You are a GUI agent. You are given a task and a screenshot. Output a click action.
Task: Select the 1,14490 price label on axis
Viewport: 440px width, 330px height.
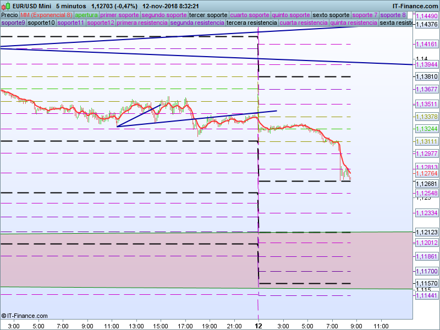(x=426, y=16)
